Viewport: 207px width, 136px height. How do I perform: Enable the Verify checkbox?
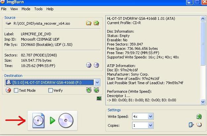[50, 90]
